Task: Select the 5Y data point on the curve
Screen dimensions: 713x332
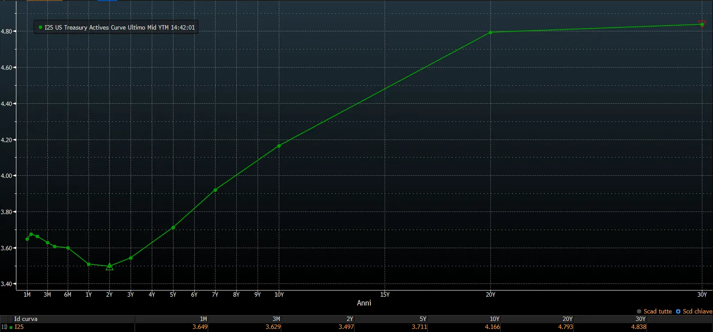Action: (x=173, y=228)
